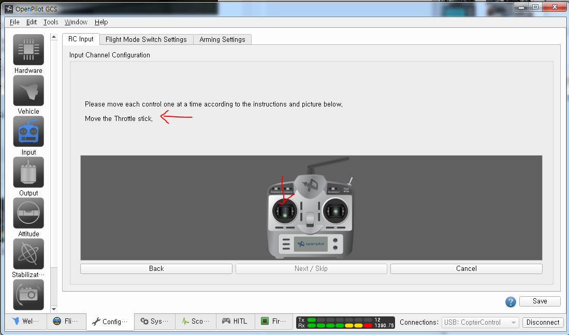
Task: Click the 'Move the Throttle stick.' instruction text
Action: point(119,119)
